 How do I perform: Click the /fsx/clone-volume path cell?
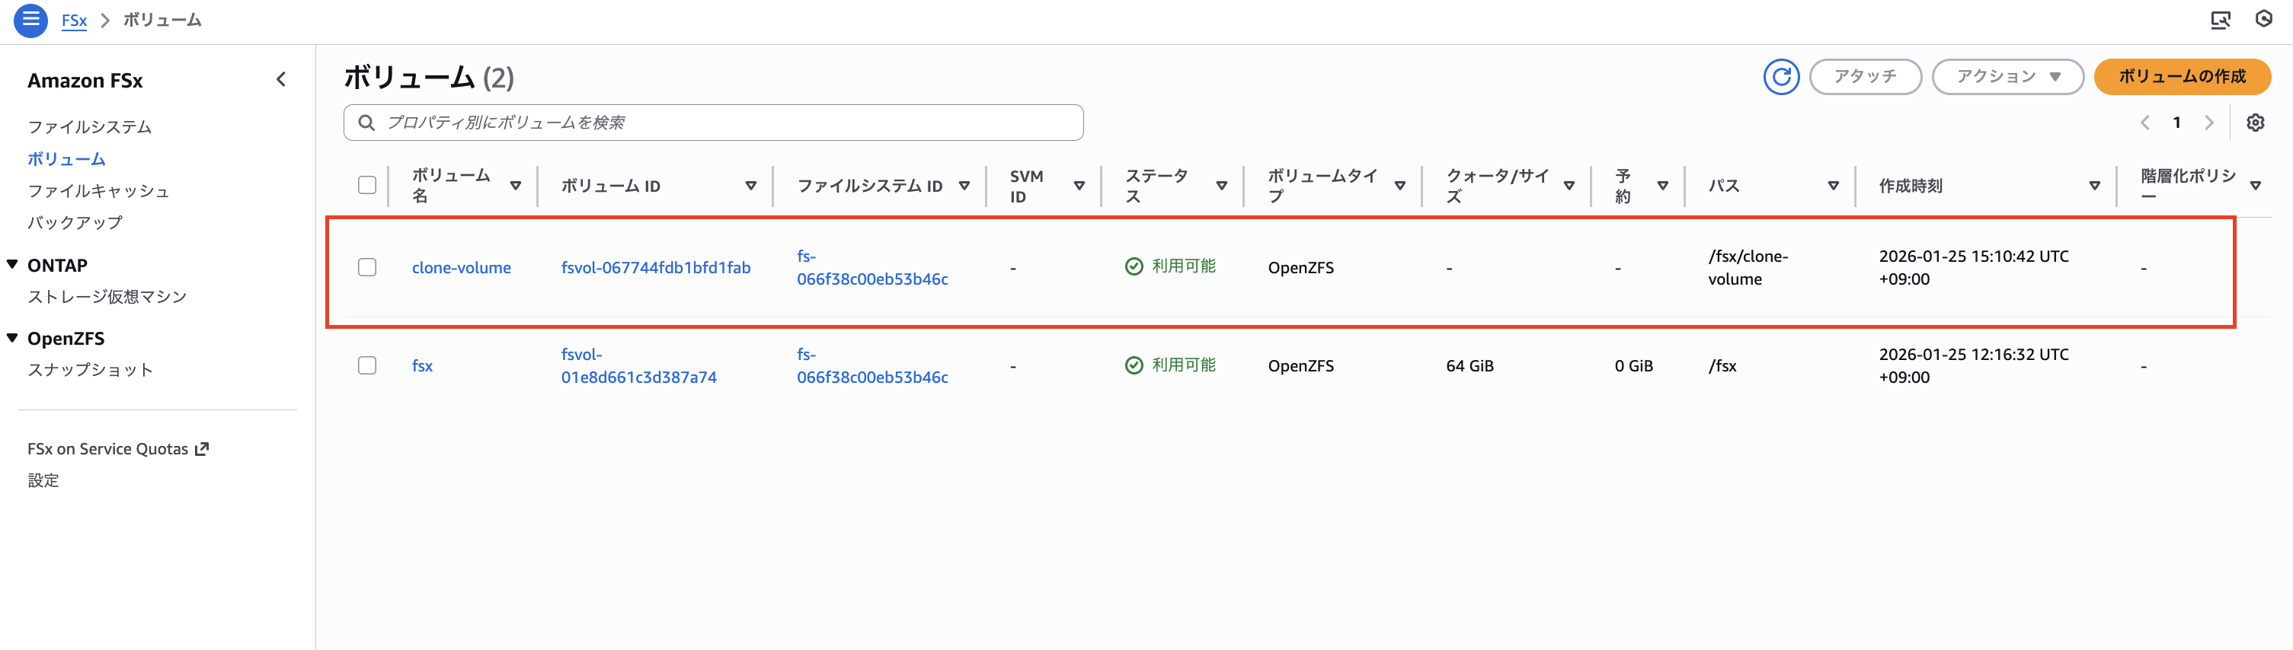(1748, 268)
